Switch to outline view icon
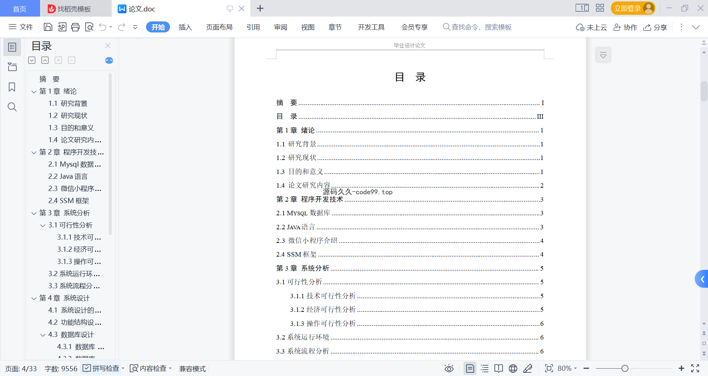Image resolution: width=708 pixels, height=376 pixels. tap(485, 368)
